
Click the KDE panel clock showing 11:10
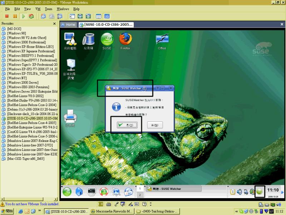[273, 190]
